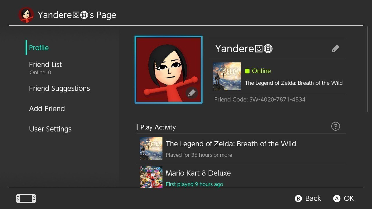372x209 pixels.
Task: Select Mario Kart 8 Deluxe activity entry
Action: pos(241,176)
